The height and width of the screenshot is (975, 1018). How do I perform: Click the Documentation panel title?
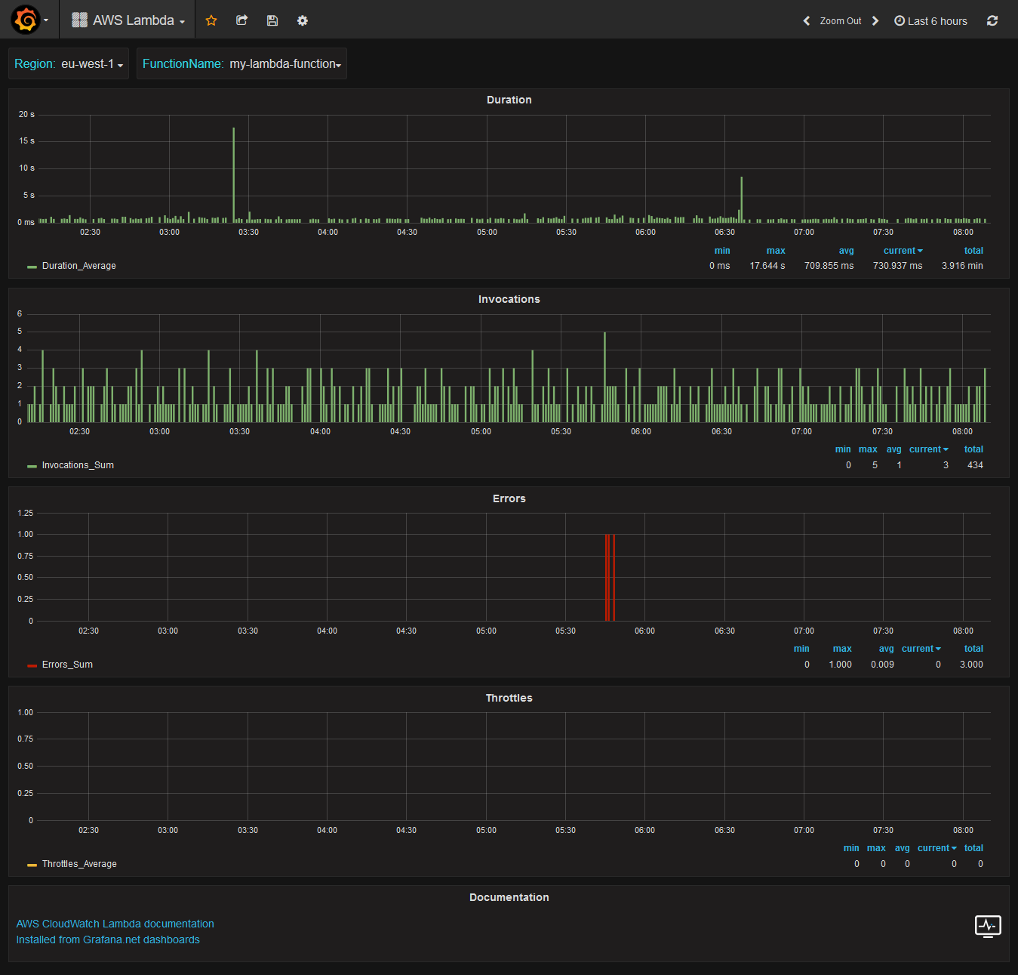(x=509, y=897)
